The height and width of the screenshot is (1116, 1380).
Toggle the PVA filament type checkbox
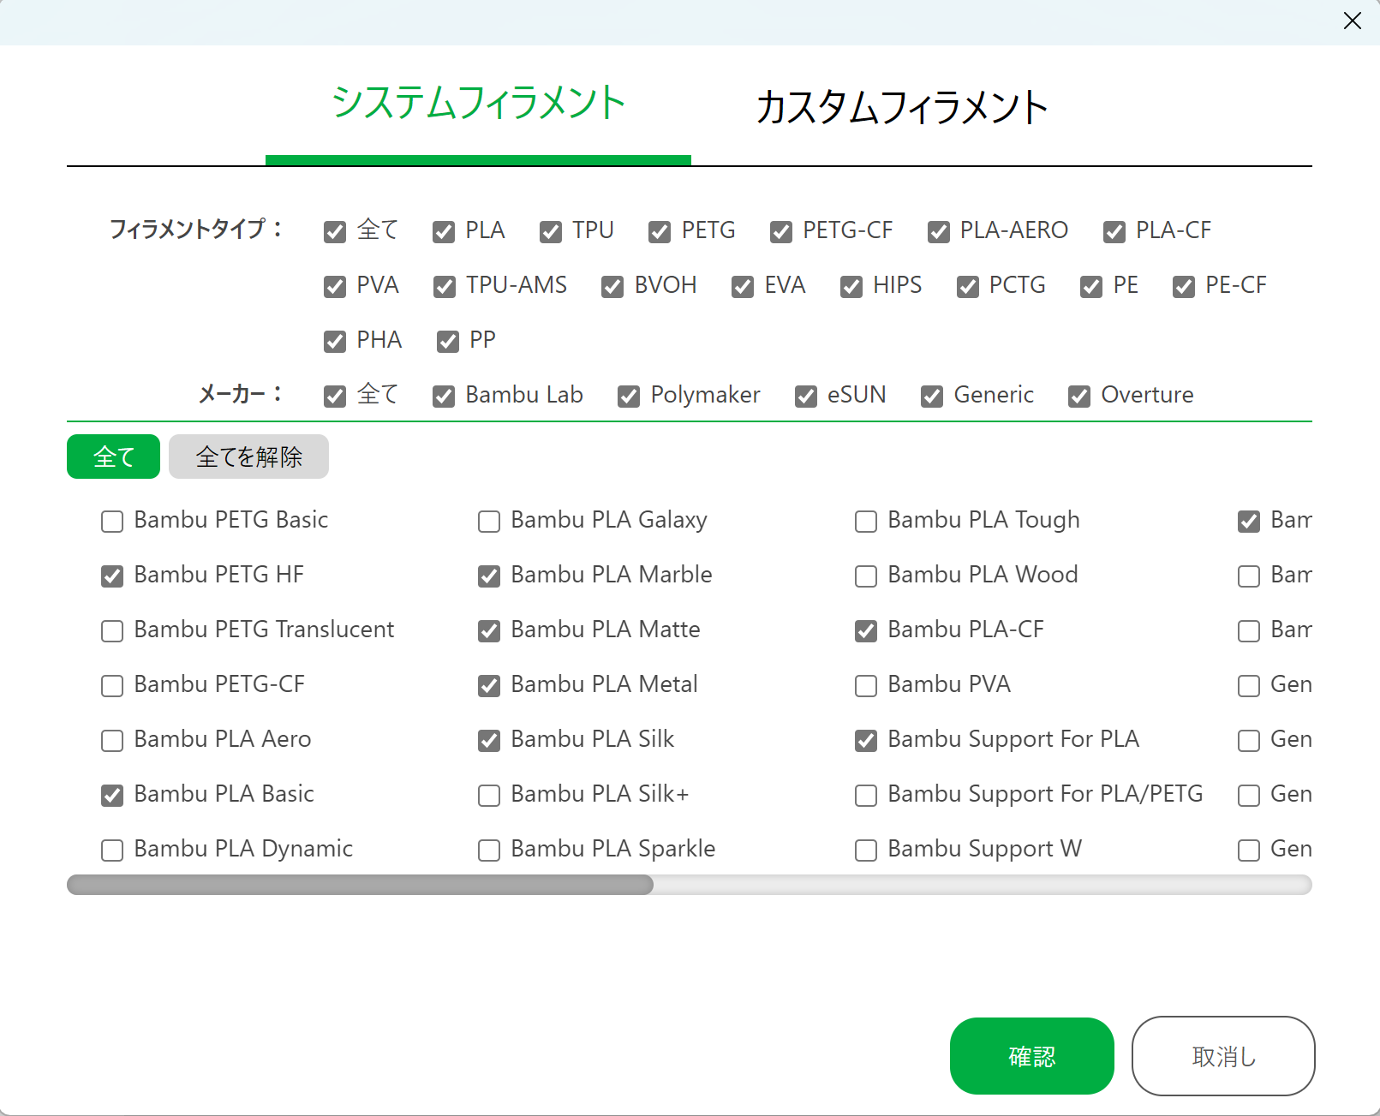335,286
